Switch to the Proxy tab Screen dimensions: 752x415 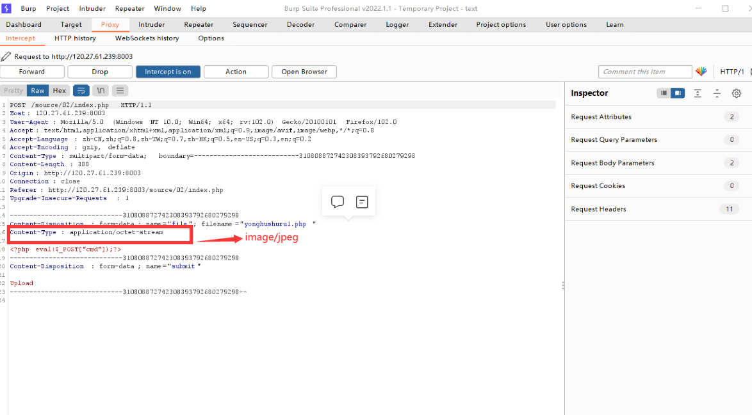(x=110, y=24)
